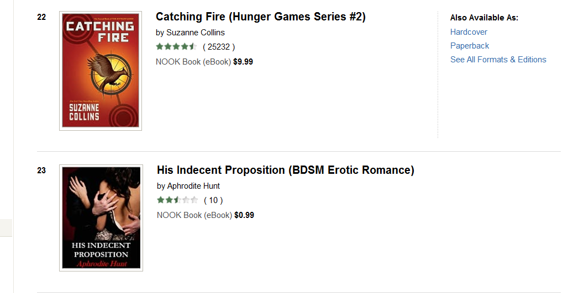Visit author Suzanne Collins' page
Viewport: 584px width, 293px height.
coord(196,33)
